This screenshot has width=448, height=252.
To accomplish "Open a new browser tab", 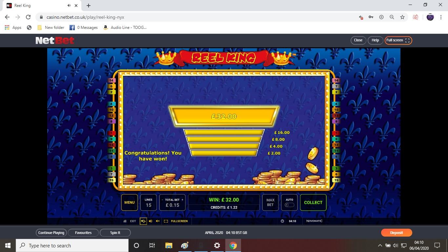I will coord(89,6).
